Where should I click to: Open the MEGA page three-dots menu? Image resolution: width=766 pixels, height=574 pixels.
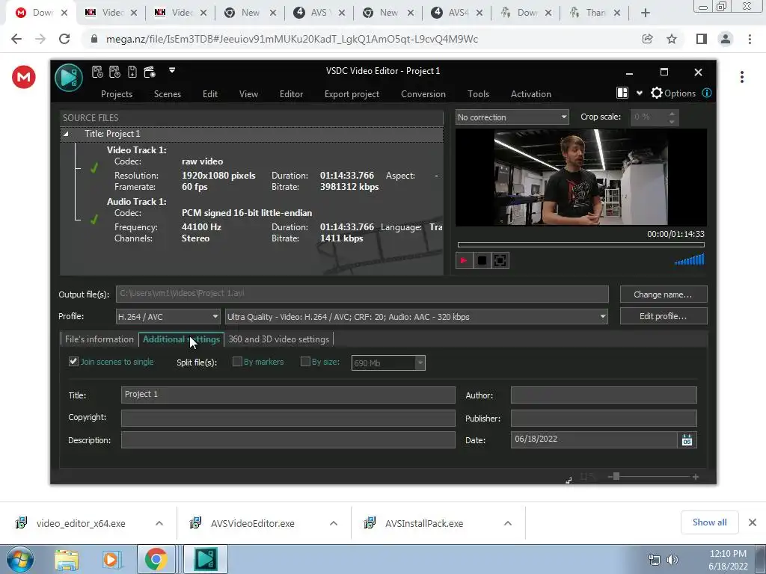pos(741,77)
